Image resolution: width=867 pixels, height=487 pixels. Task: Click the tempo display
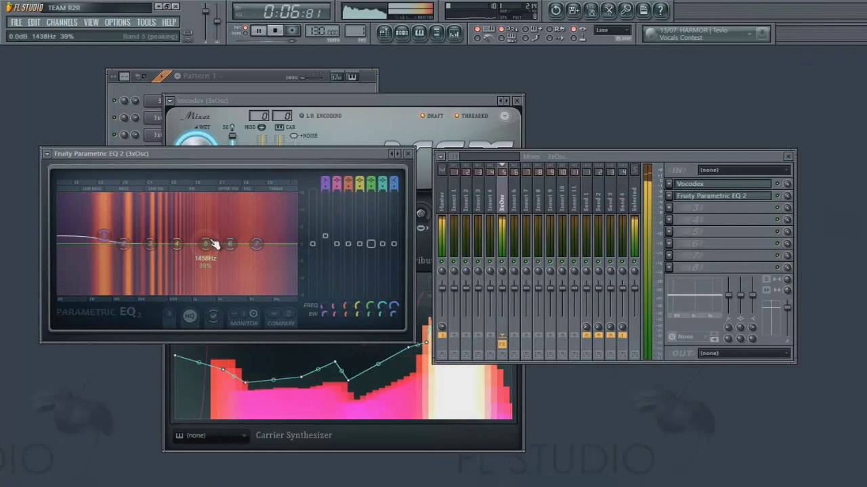pyautogui.click(x=322, y=31)
